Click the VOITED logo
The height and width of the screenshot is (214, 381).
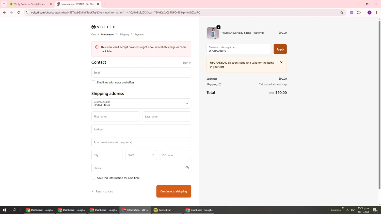(103, 27)
